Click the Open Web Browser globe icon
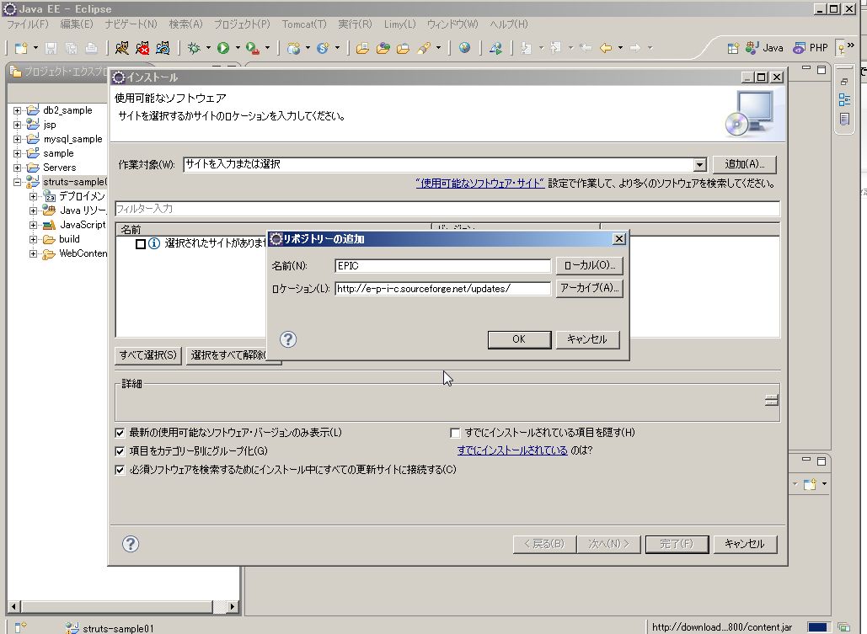Screen dimensions: 867x634 point(464,48)
